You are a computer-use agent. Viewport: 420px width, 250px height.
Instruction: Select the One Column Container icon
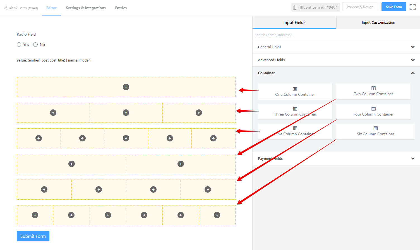pyautogui.click(x=295, y=89)
